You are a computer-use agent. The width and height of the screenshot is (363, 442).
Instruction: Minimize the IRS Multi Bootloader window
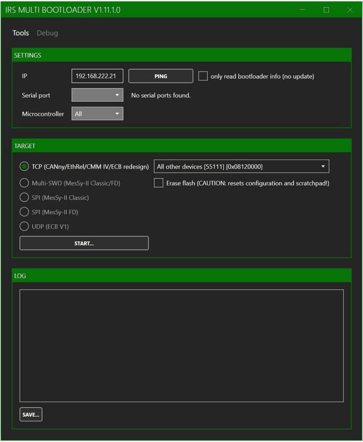pos(302,10)
